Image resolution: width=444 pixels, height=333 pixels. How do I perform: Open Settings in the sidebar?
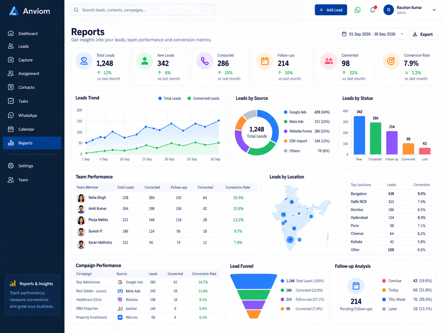click(32, 166)
